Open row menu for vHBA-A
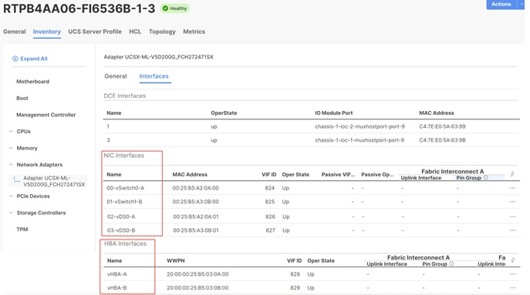 pyautogui.click(x=513, y=274)
